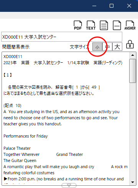Click the XD000E11 大学入試センター title field
The image size is (138, 188).
[x=62, y=37]
